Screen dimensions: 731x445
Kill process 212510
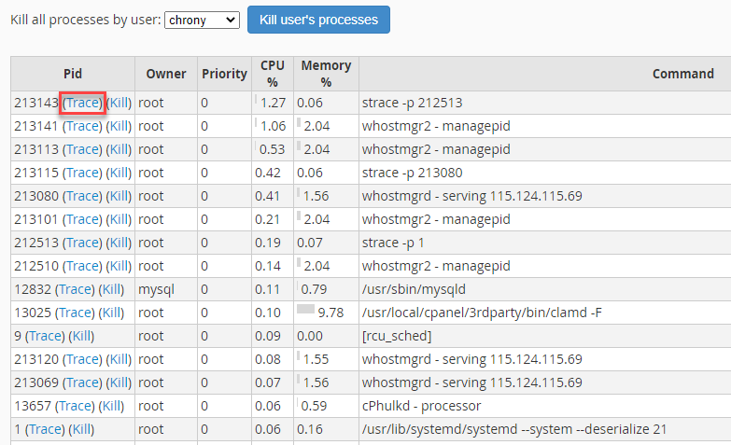point(119,266)
